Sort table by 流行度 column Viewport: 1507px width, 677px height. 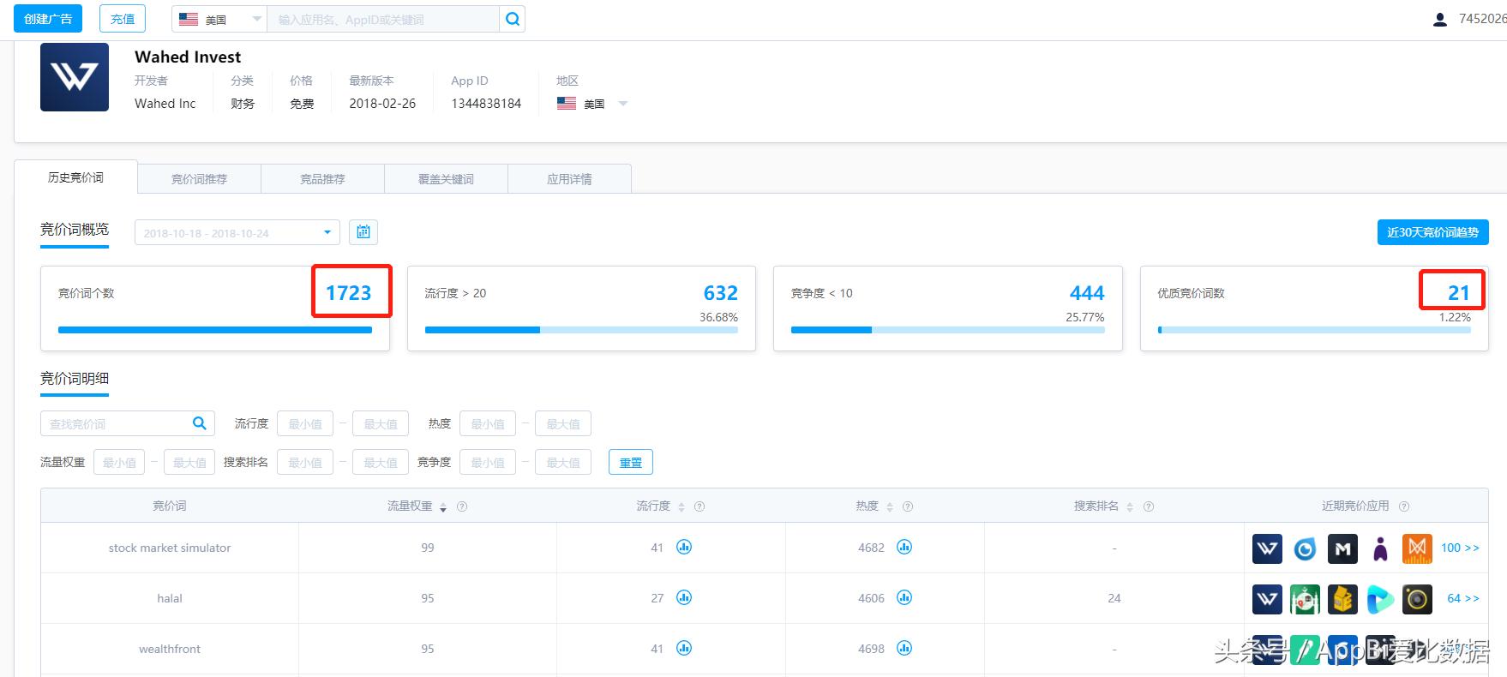tap(681, 507)
